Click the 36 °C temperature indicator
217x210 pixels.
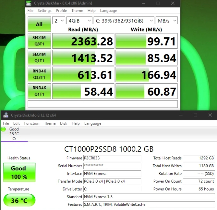tap(19, 201)
